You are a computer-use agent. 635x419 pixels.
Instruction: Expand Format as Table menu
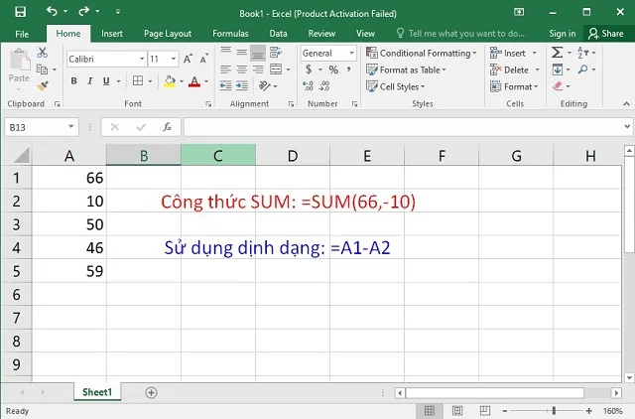point(406,70)
